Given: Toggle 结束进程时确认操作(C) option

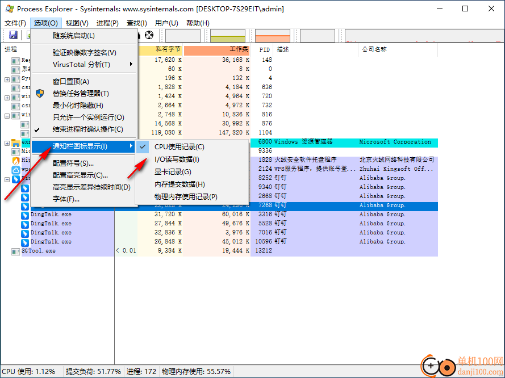Looking at the screenshot, I should (84, 129).
